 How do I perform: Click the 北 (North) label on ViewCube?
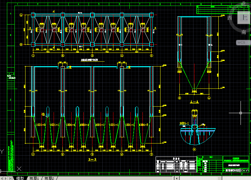[x=243, y=4]
